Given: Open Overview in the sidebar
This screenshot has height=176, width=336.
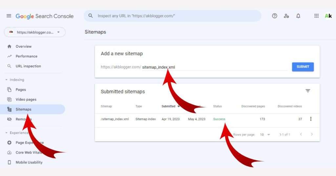Looking at the screenshot, I should tap(23, 46).
